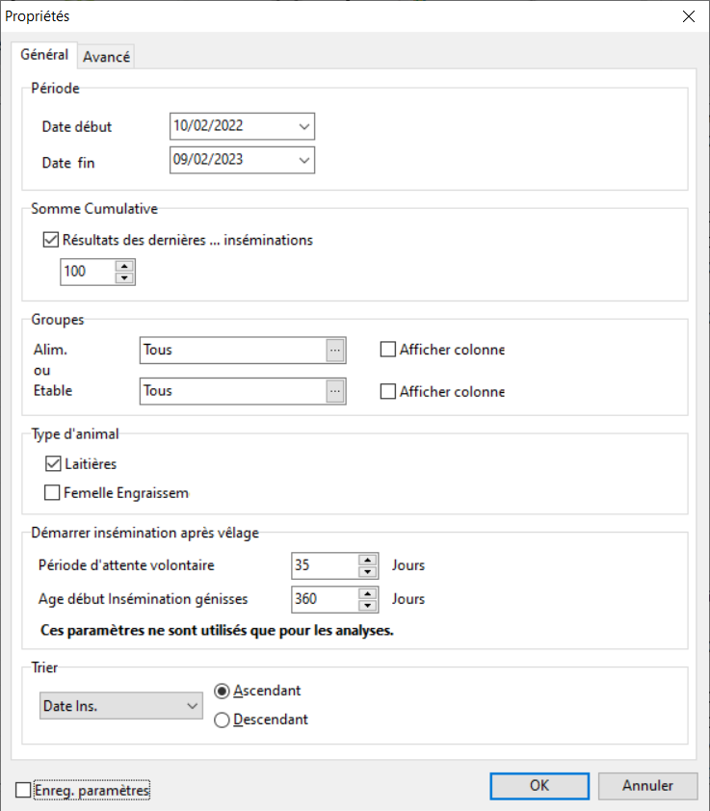Disable the Laitières checkbox

(x=52, y=464)
